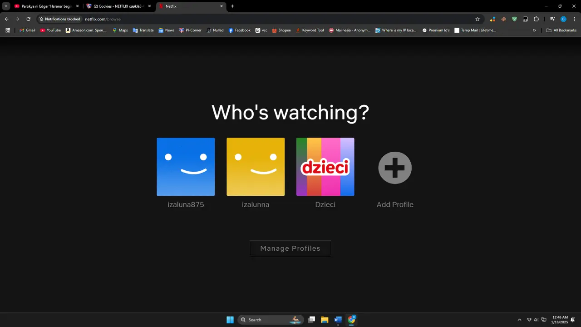
Task: Click the Add Profile text label
Action: point(395,205)
